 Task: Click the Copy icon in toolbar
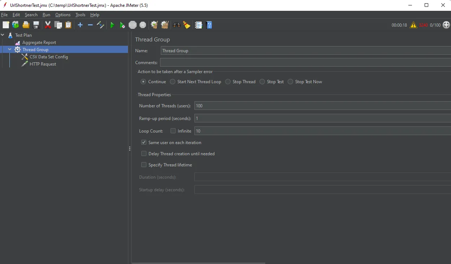point(58,25)
